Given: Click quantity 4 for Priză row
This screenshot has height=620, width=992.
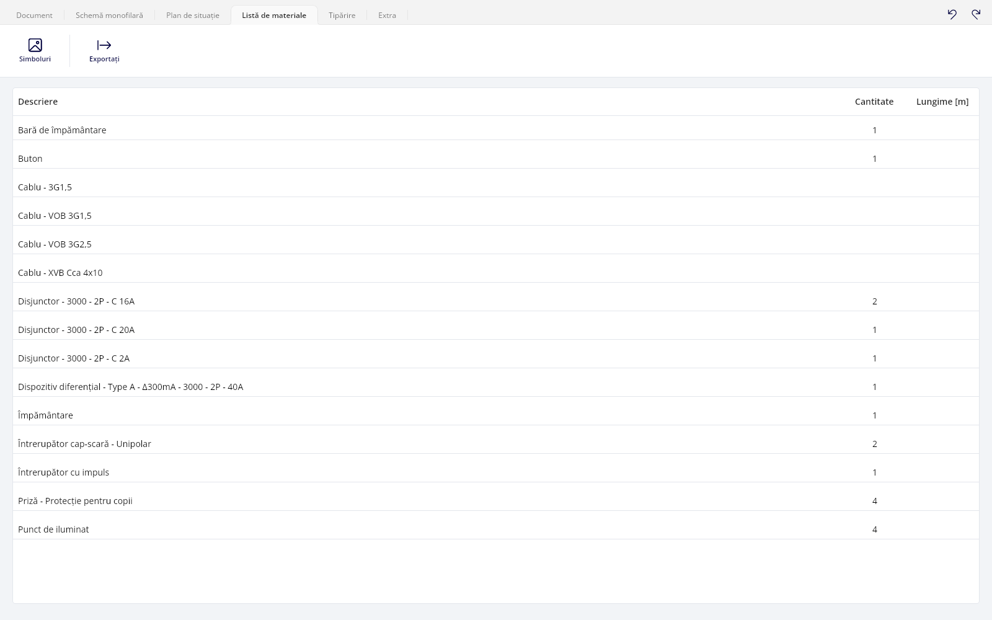Looking at the screenshot, I should point(875,501).
